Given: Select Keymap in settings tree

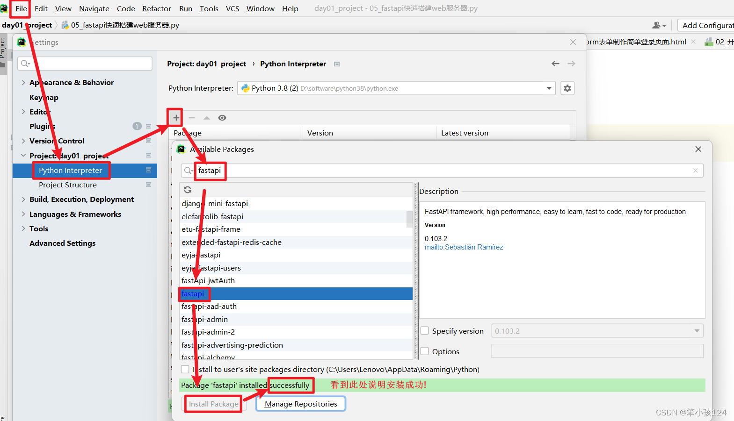Looking at the screenshot, I should click(x=44, y=97).
